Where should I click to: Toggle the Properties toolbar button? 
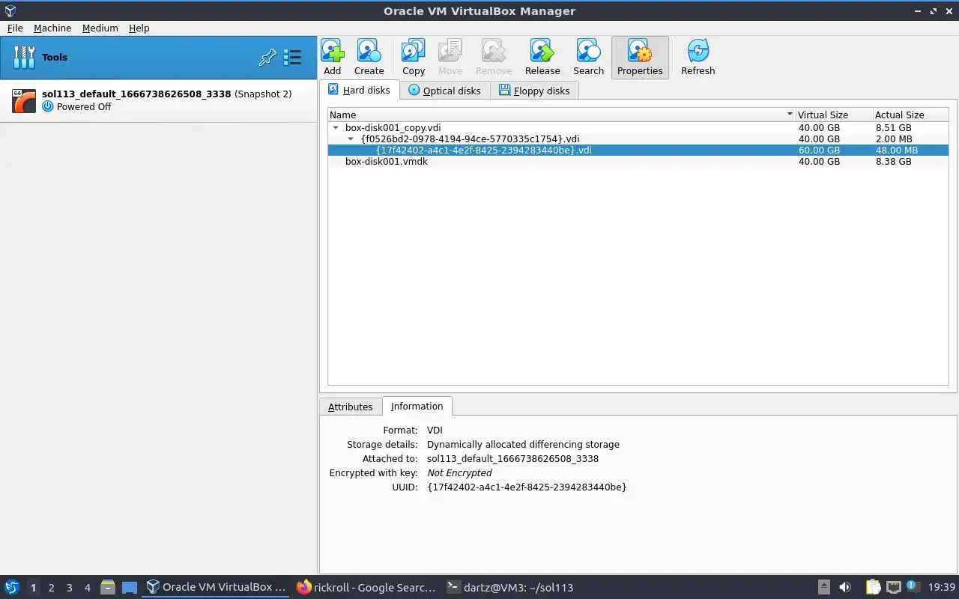click(x=640, y=58)
